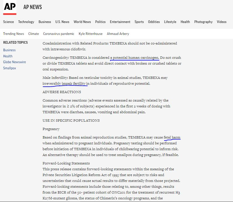The image size is (233, 202).
Task: Click the USE IN SPECIFIC POPULATIONS heading
Action: pyautogui.click(x=71, y=121)
